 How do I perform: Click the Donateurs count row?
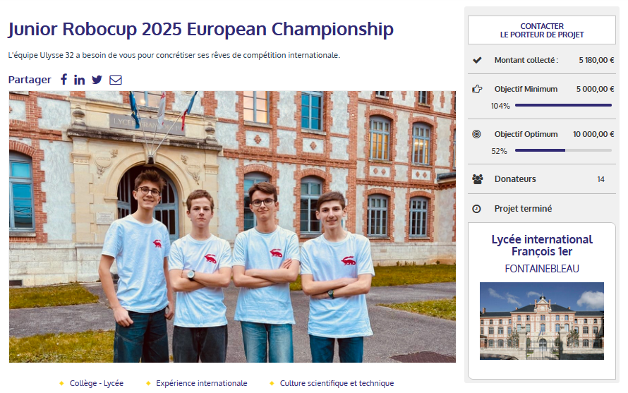541,179
